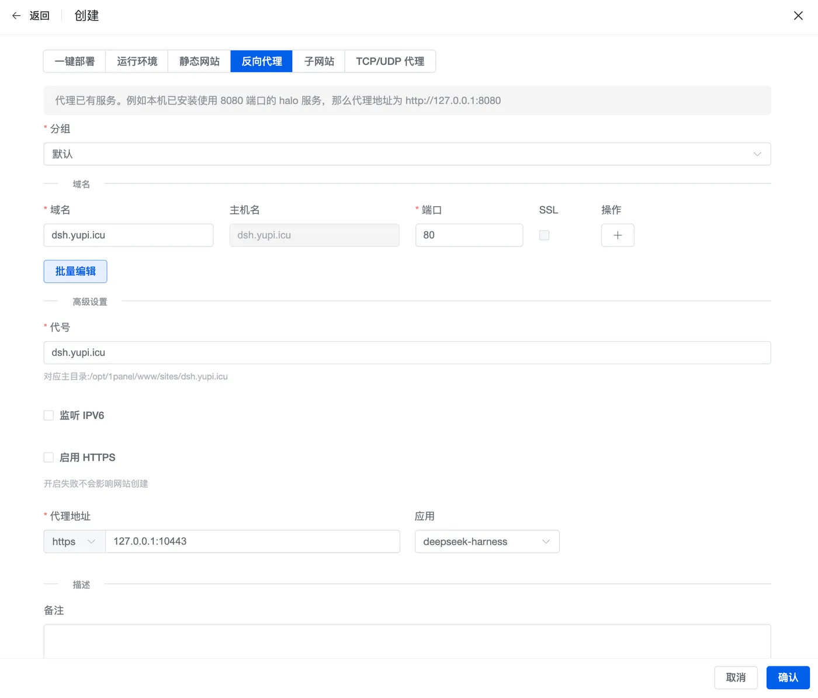Click the 高级设置 section heading
The image size is (818, 698).
pos(90,302)
